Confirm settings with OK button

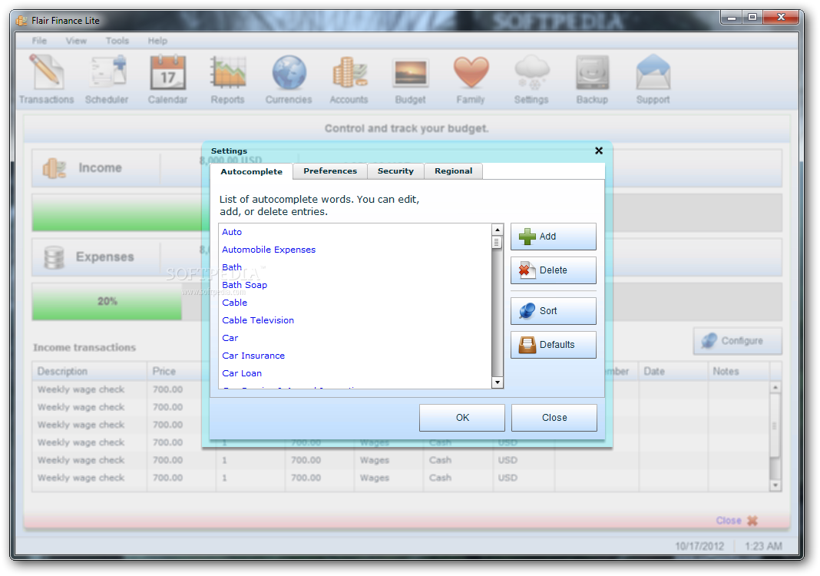462,418
